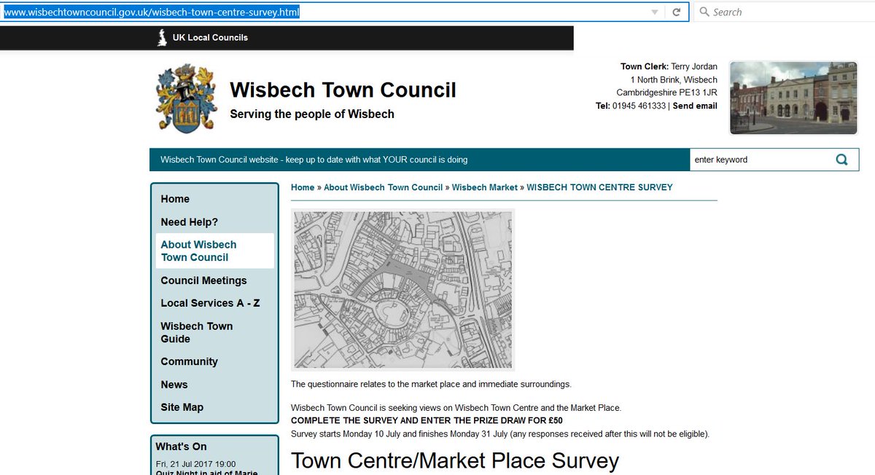The image size is (875, 475).
Task: Go to Home in breadcrumb
Action: pos(303,188)
